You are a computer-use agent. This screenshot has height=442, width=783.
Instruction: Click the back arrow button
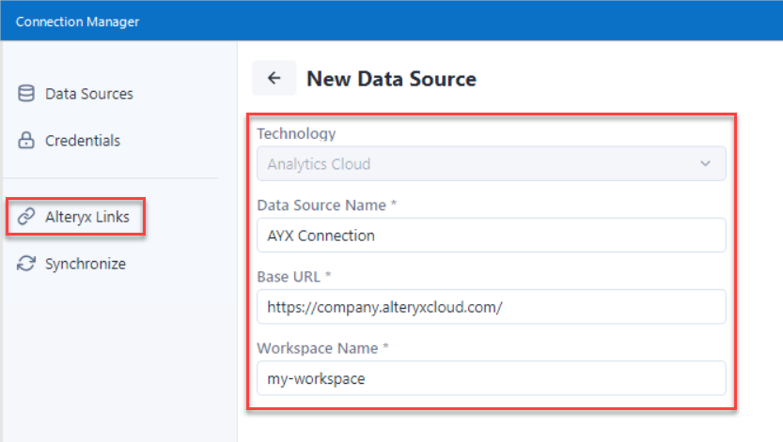point(274,78)
